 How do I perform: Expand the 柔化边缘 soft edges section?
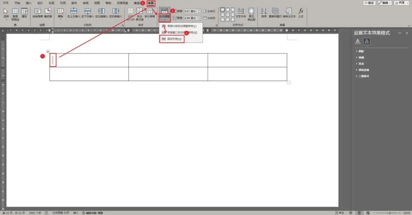pyautogui.click(x=362, y=70)
